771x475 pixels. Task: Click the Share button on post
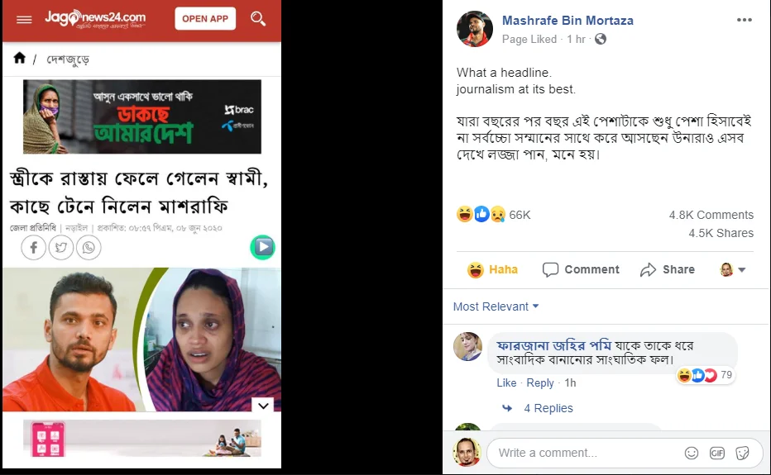[668, 269]
